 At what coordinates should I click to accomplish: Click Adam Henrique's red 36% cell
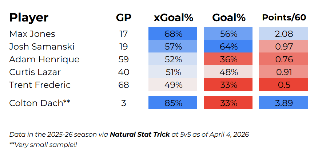click(228, 59)
